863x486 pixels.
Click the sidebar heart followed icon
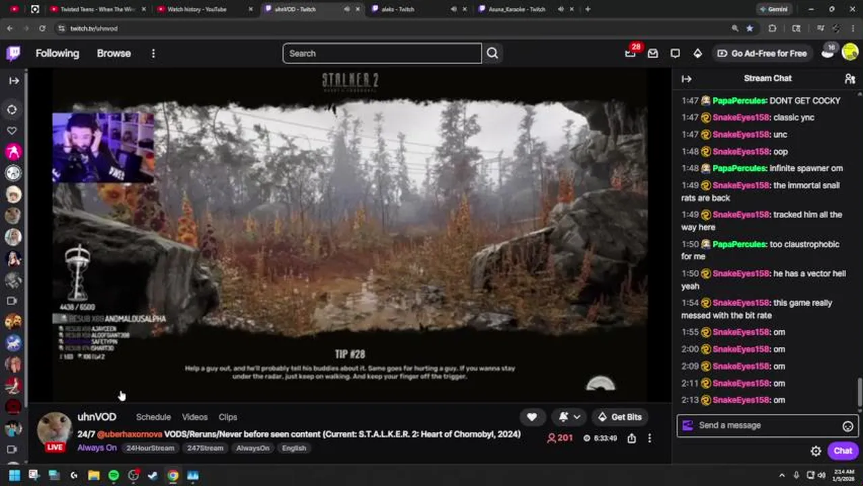[12, 131]
